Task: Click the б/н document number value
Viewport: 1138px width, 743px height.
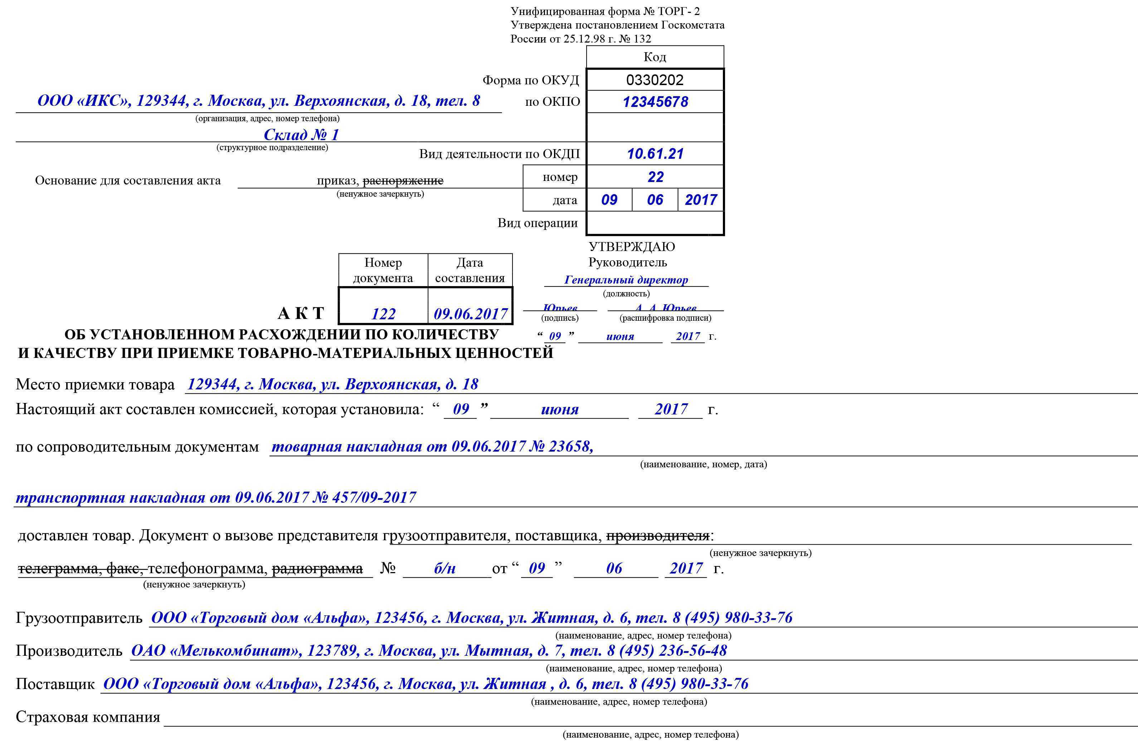Action: tap(445, 569)
